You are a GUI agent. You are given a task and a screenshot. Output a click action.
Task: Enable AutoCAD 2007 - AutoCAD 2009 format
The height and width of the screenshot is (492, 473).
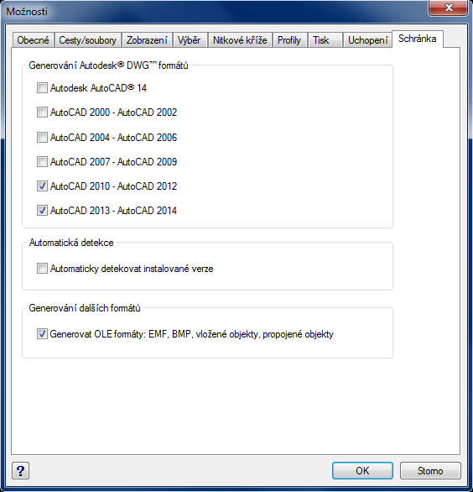pyautogui.click(x=42, y=162)
